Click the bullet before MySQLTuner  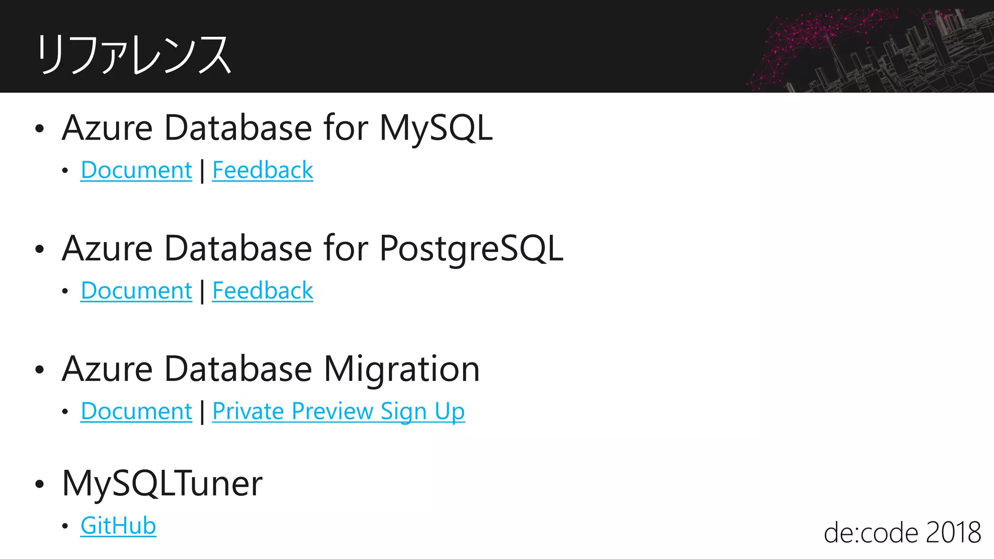[40, 484]
